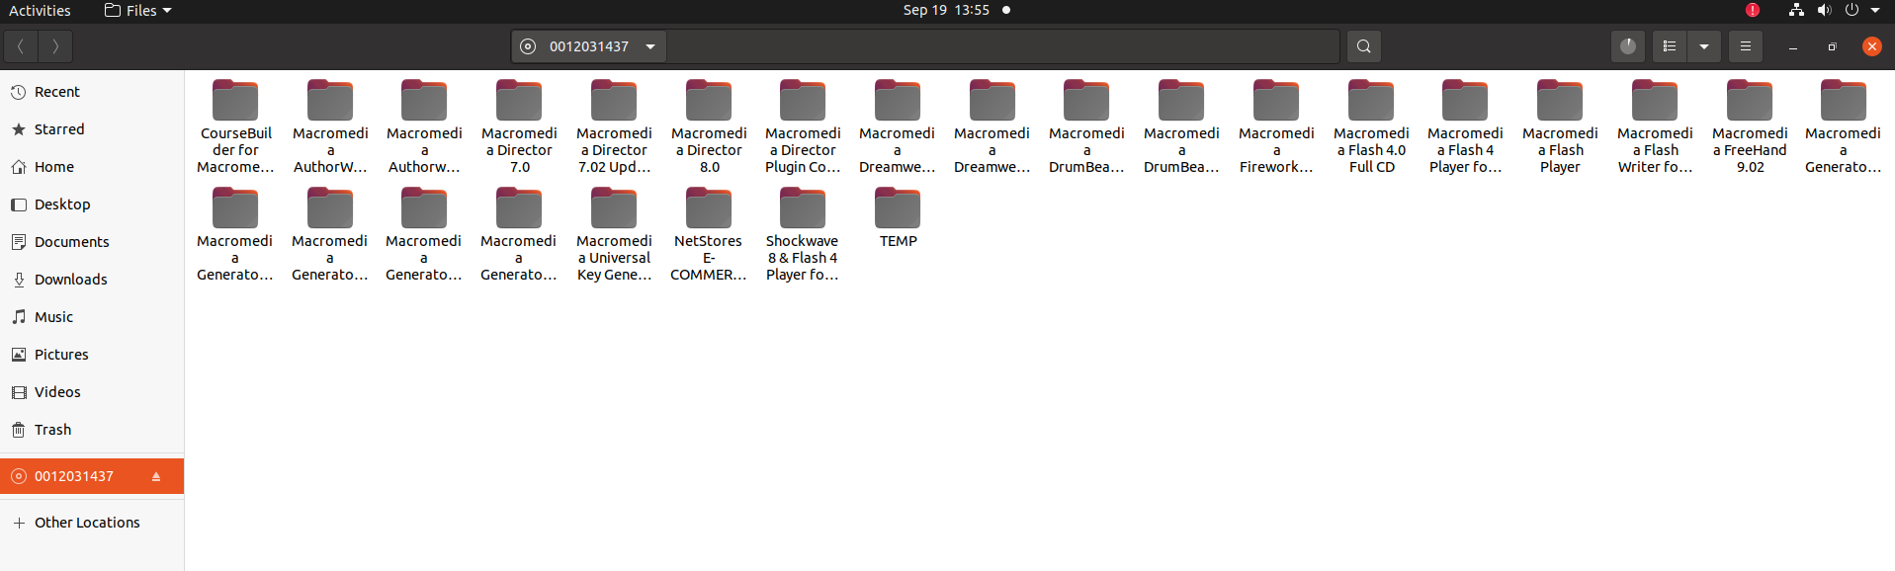1895x571 pixels.
Task: Open the search magnifier in the toolbar
Action: click(1363, 46)
